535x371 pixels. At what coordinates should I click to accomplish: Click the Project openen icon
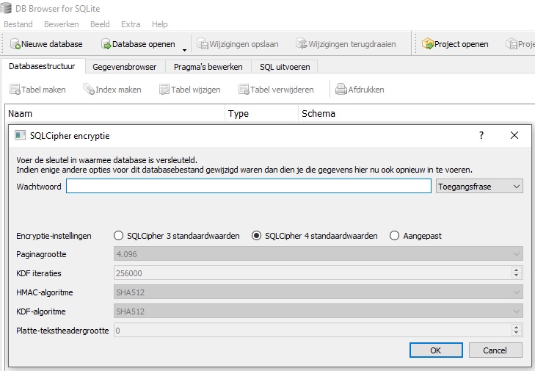pos(428,44)
